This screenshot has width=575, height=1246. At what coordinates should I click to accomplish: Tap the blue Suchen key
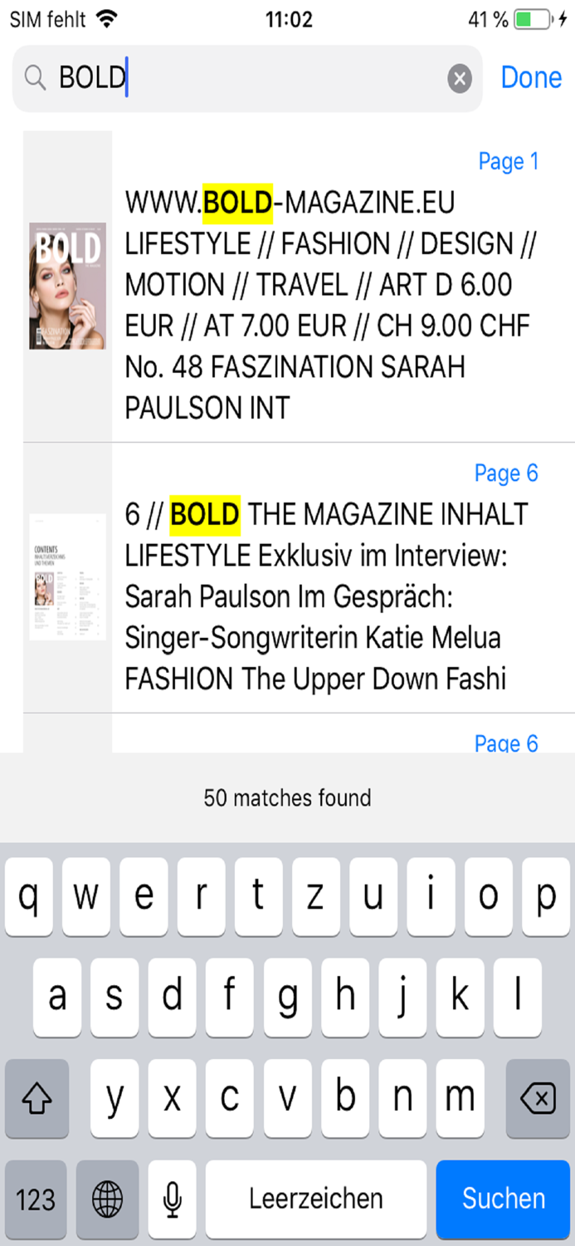[x=503, y=1199]
